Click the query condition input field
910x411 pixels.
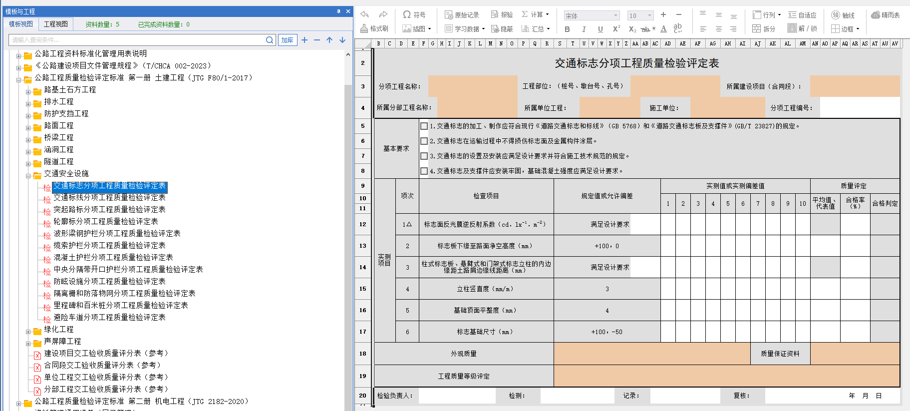pyautogui.click(x=137, y=40)
